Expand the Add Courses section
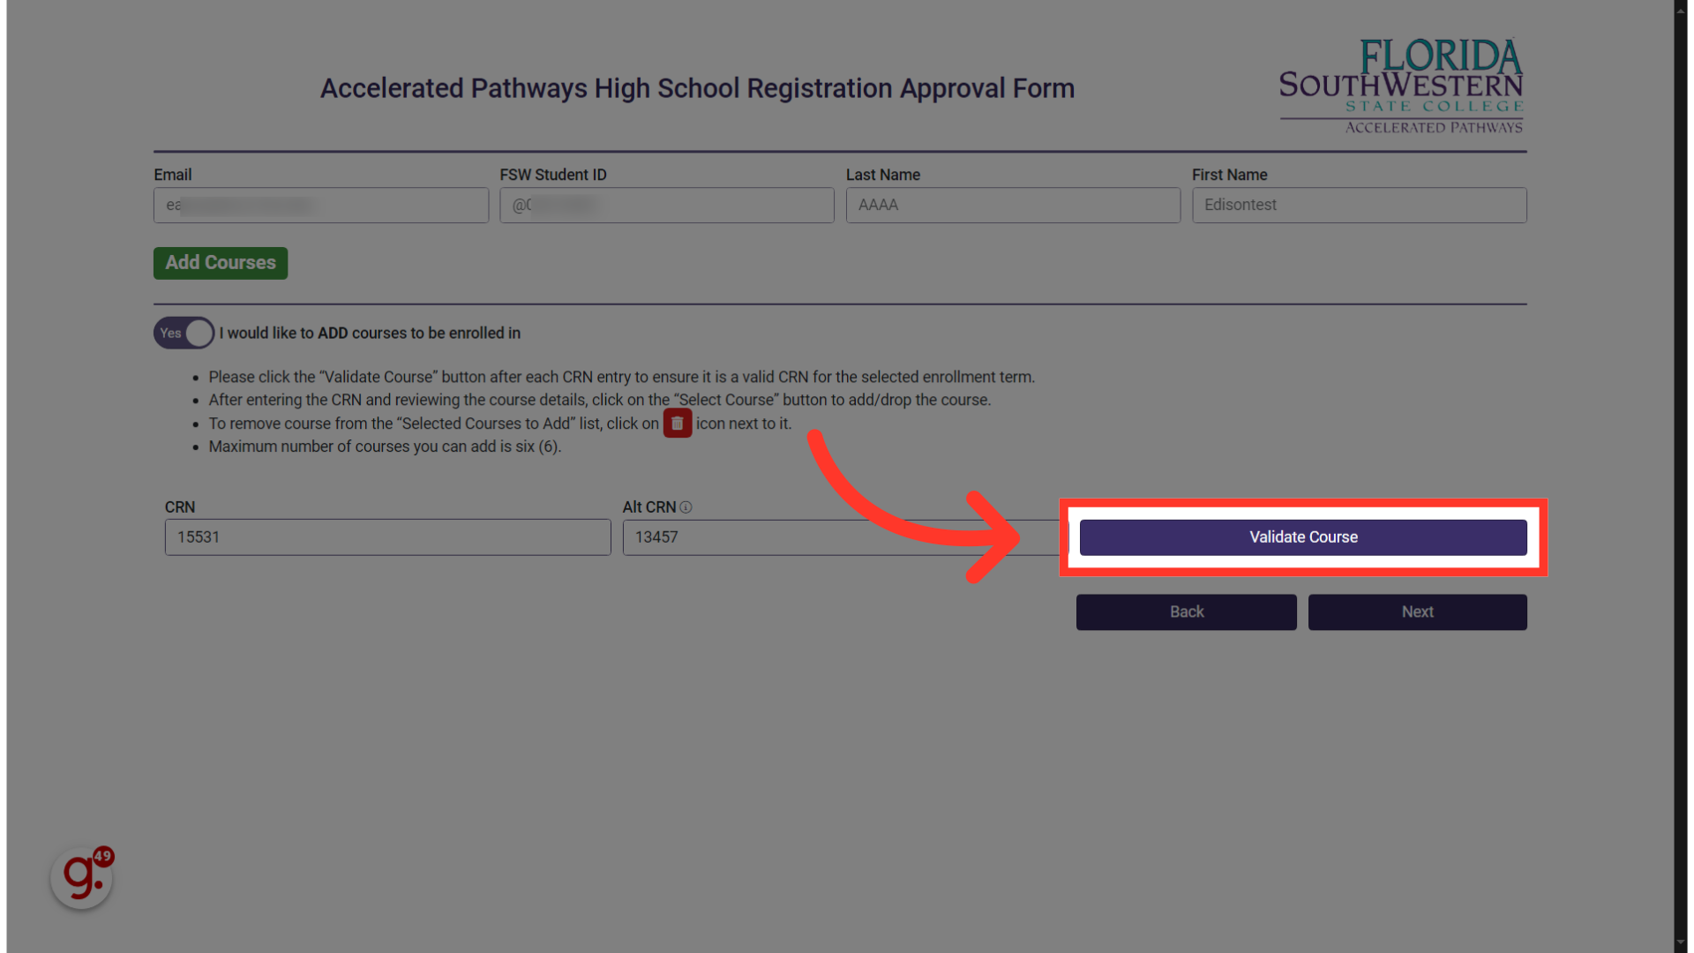 [x=220, y=262]
